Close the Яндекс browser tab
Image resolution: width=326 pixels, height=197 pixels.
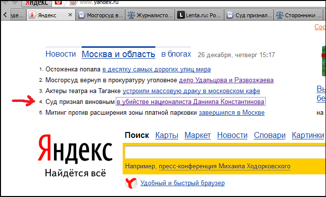point(70,15)
